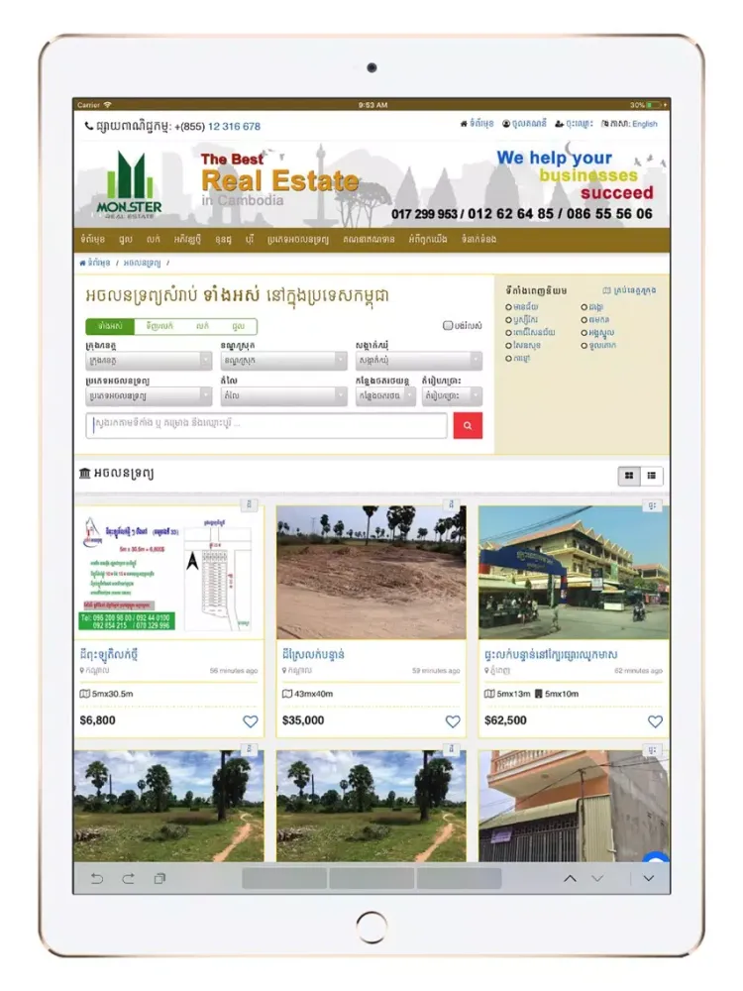Open the property type menu in brown navbar
This screenshot has width=743, height=991.
tap(297, 240)
